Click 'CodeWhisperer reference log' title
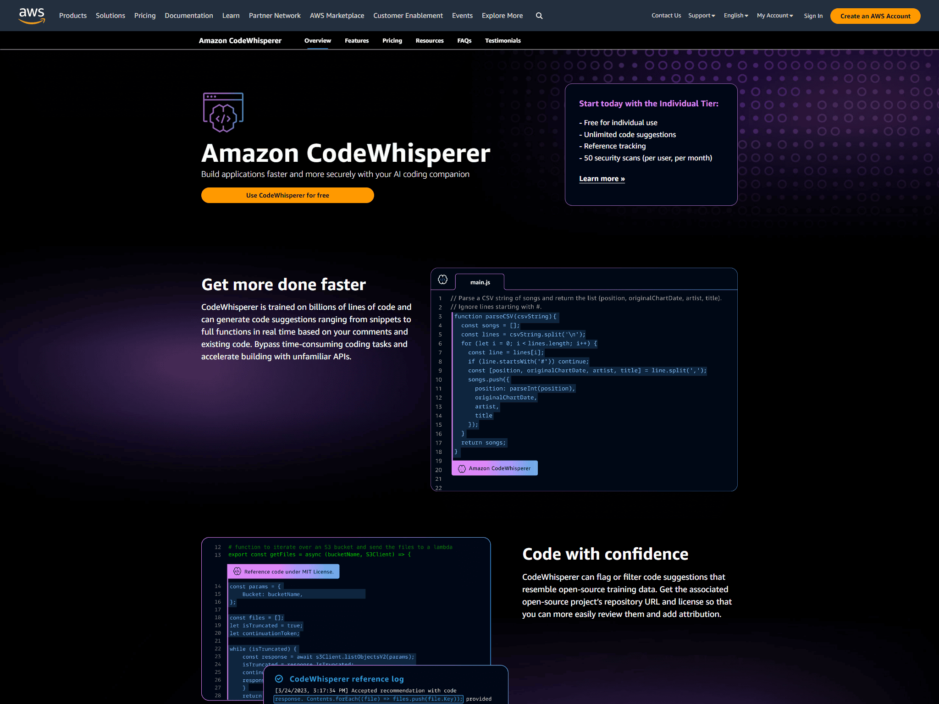The width and height of the screenshot is (939, 704). (347, 679)
